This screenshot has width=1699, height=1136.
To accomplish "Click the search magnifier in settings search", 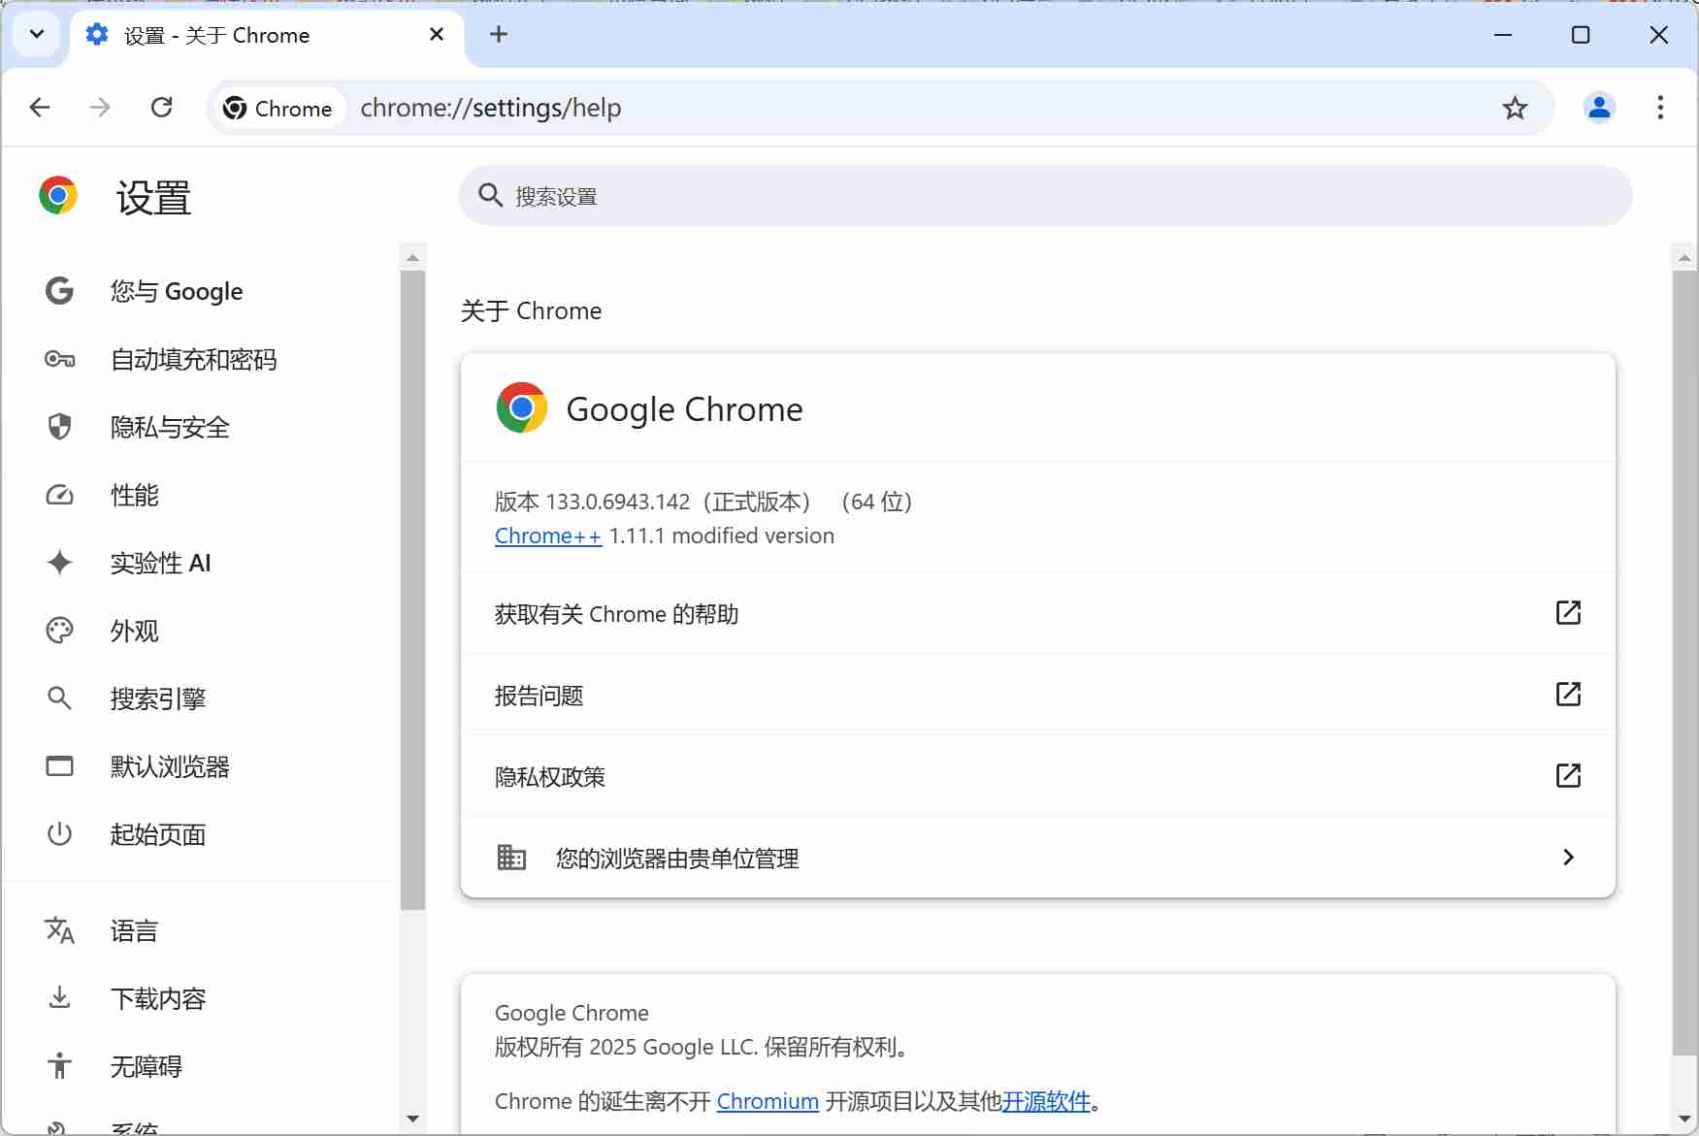I will click(x=491, y=196).
